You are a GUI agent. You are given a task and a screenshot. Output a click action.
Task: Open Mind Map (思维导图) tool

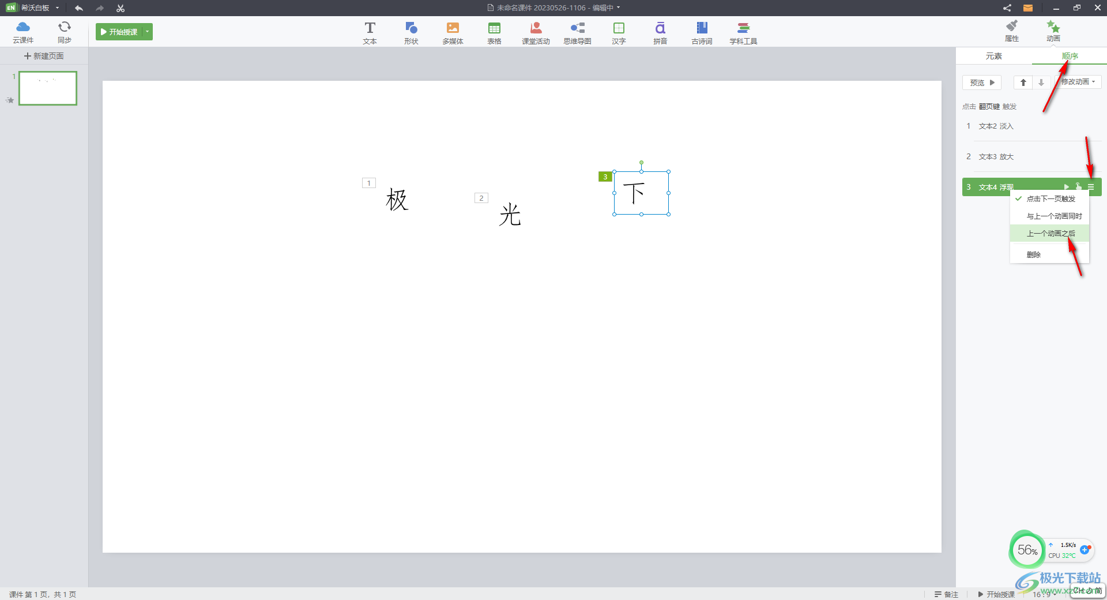pos(577,33)
